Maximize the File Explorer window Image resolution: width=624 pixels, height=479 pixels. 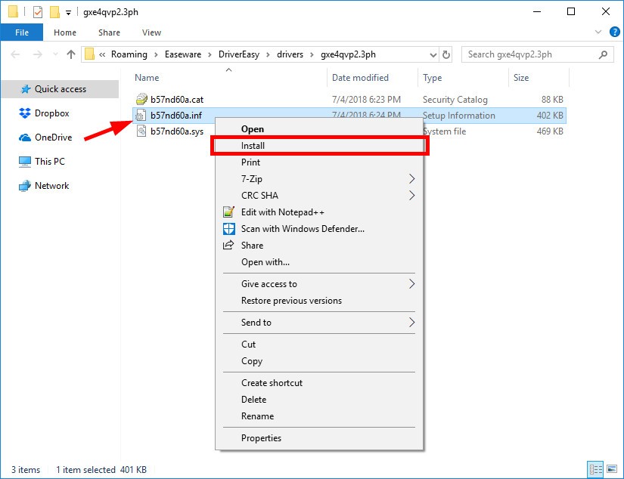point(571,12)
